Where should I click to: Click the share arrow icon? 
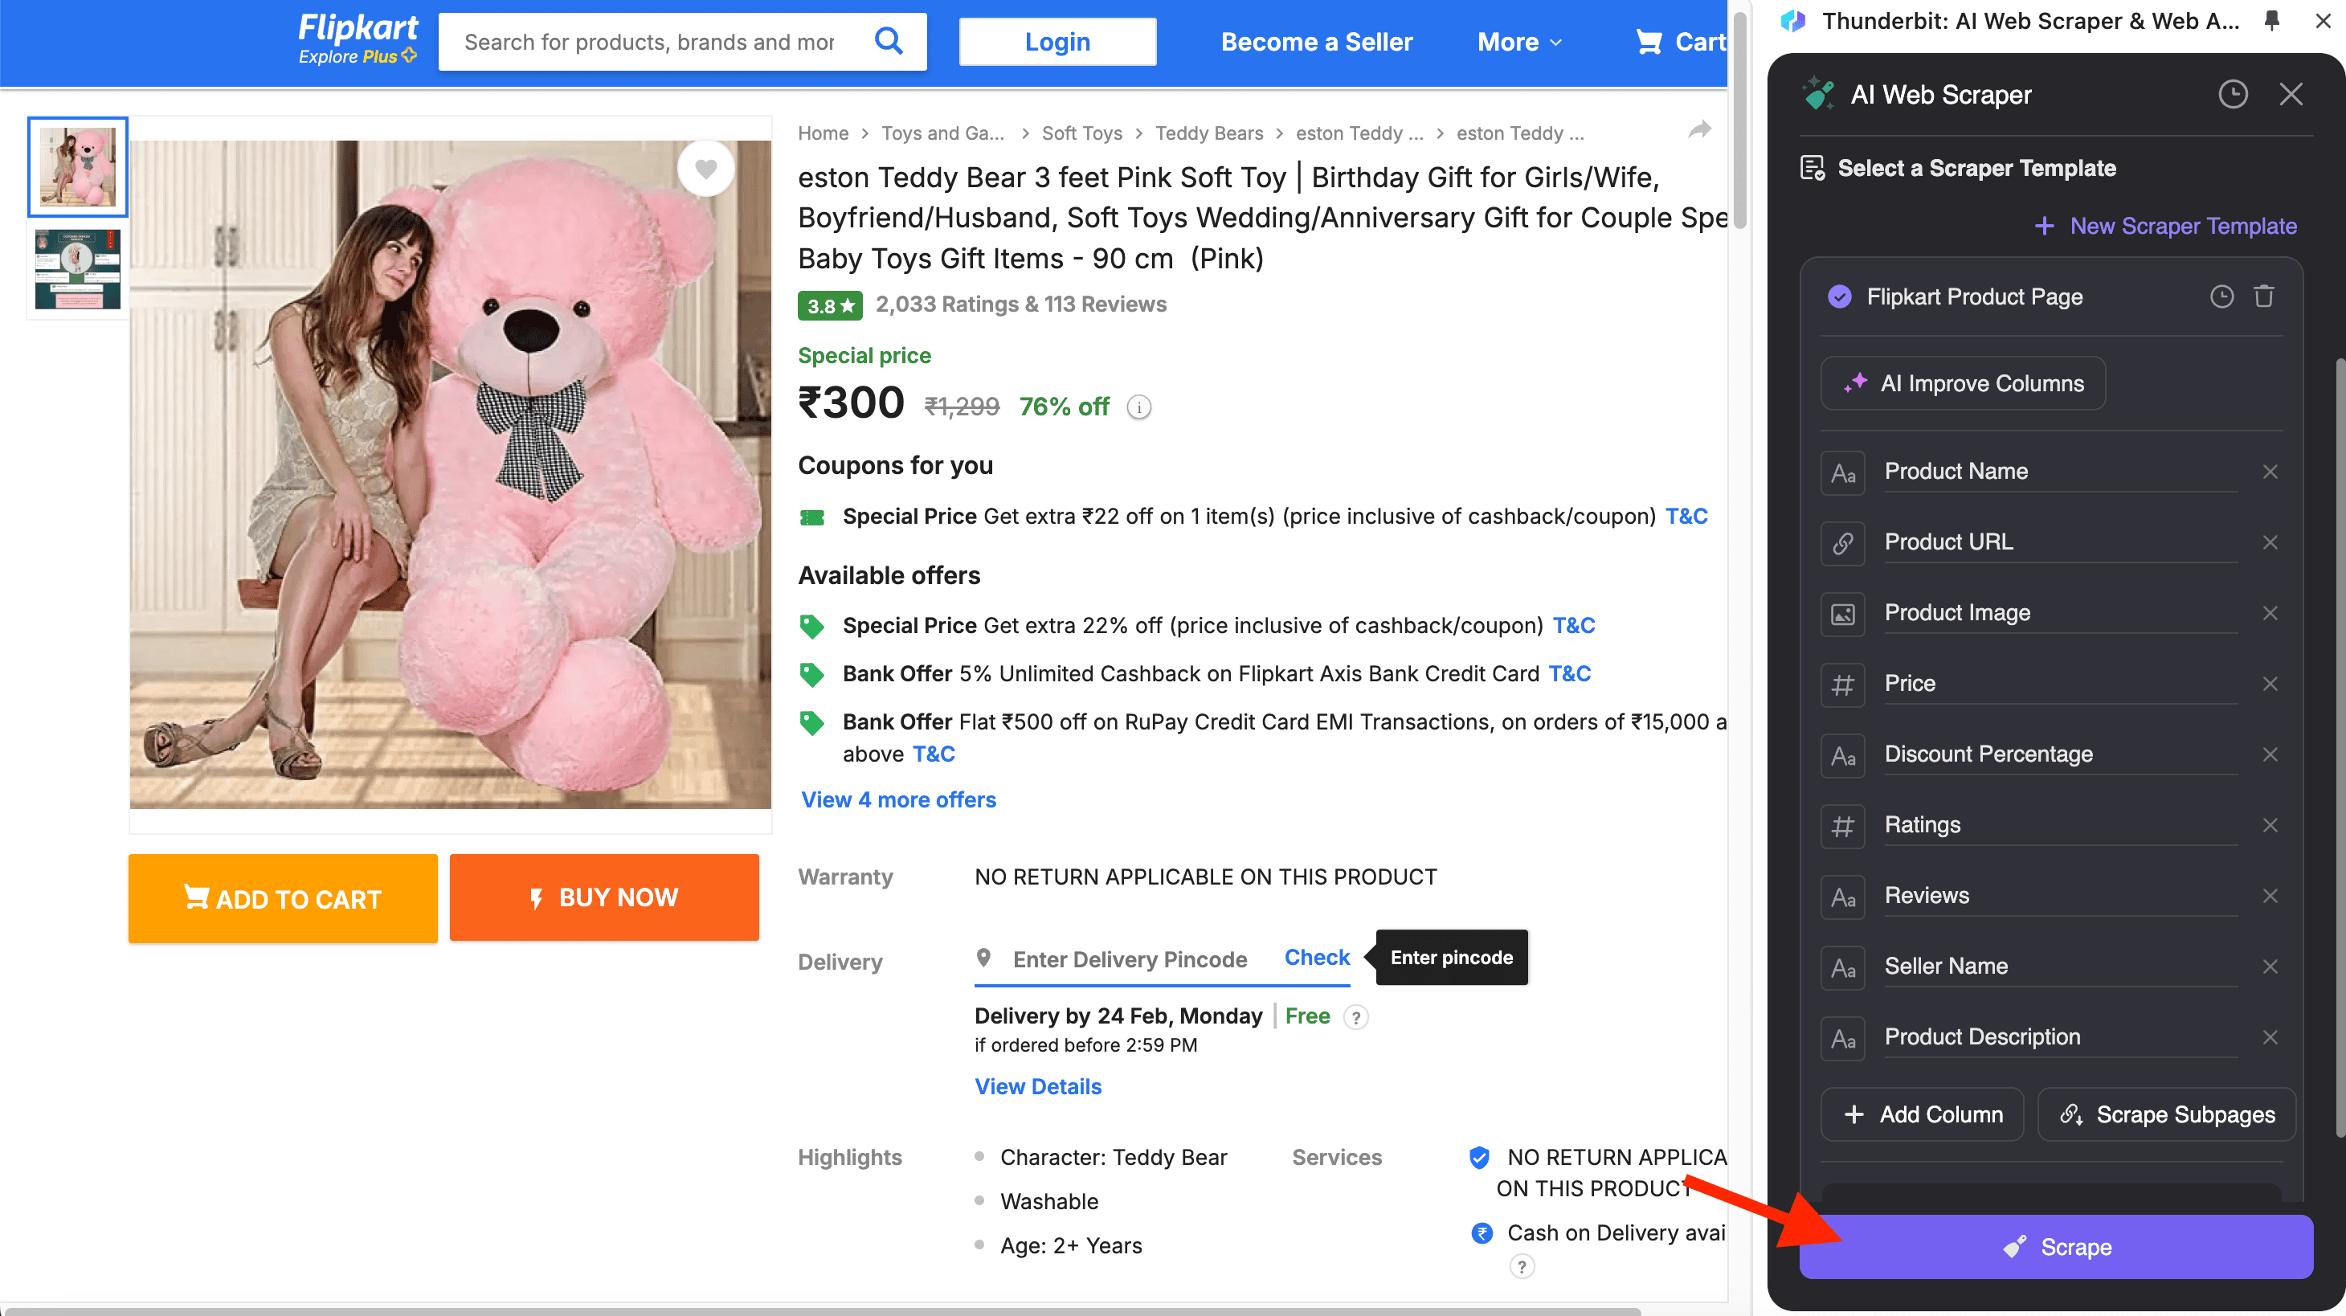tap(1698, 130)
